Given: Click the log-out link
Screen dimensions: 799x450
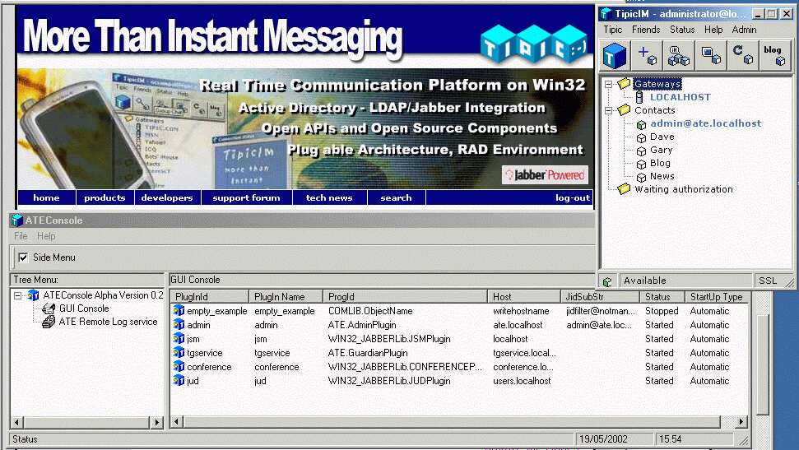Looking at the screenshot, I should click(x=572, y=197).
